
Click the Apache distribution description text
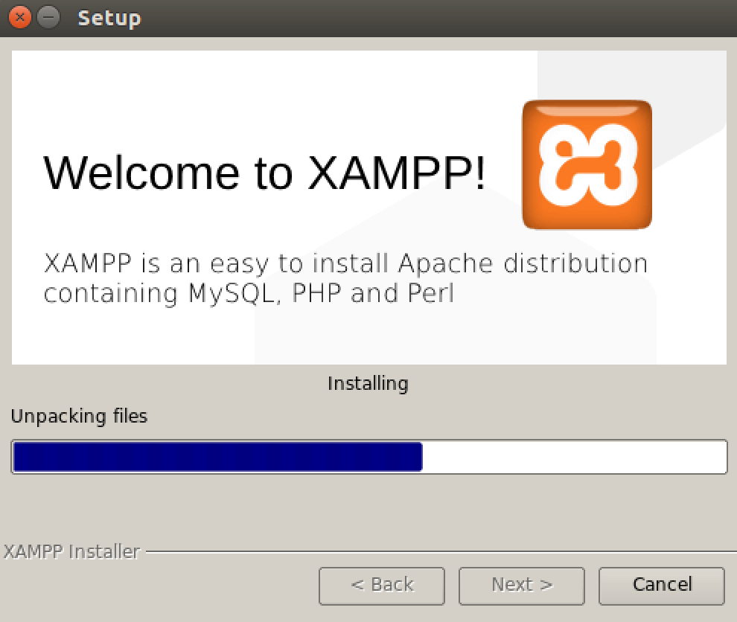point(346,278)
